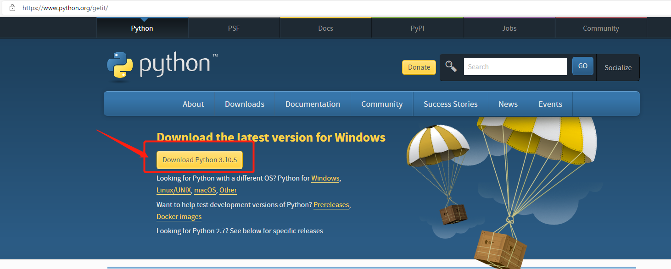This screenshot has width=671, height=269.
Task: Switch to the Docs top tab
Action: (326, 28)
